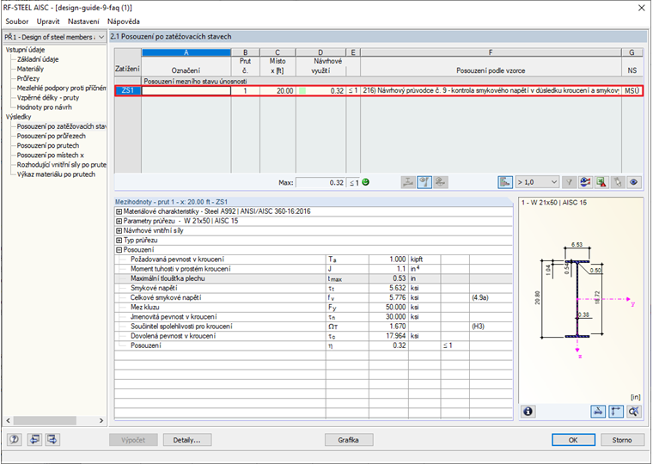This screenshot has height=464, width=653.
Task: Click the result diagrams icon next to the funnel
Action: [x=585, y=182]
